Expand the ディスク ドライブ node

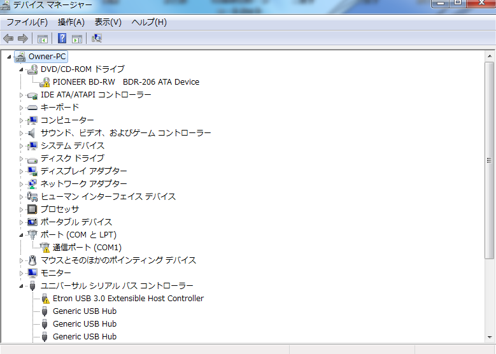click(x=21, y=159)
